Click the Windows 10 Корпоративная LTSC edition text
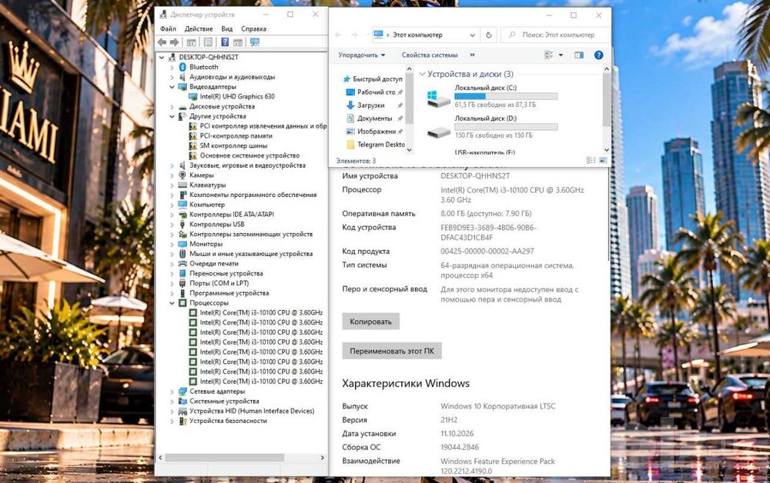 tap(498, 406)
